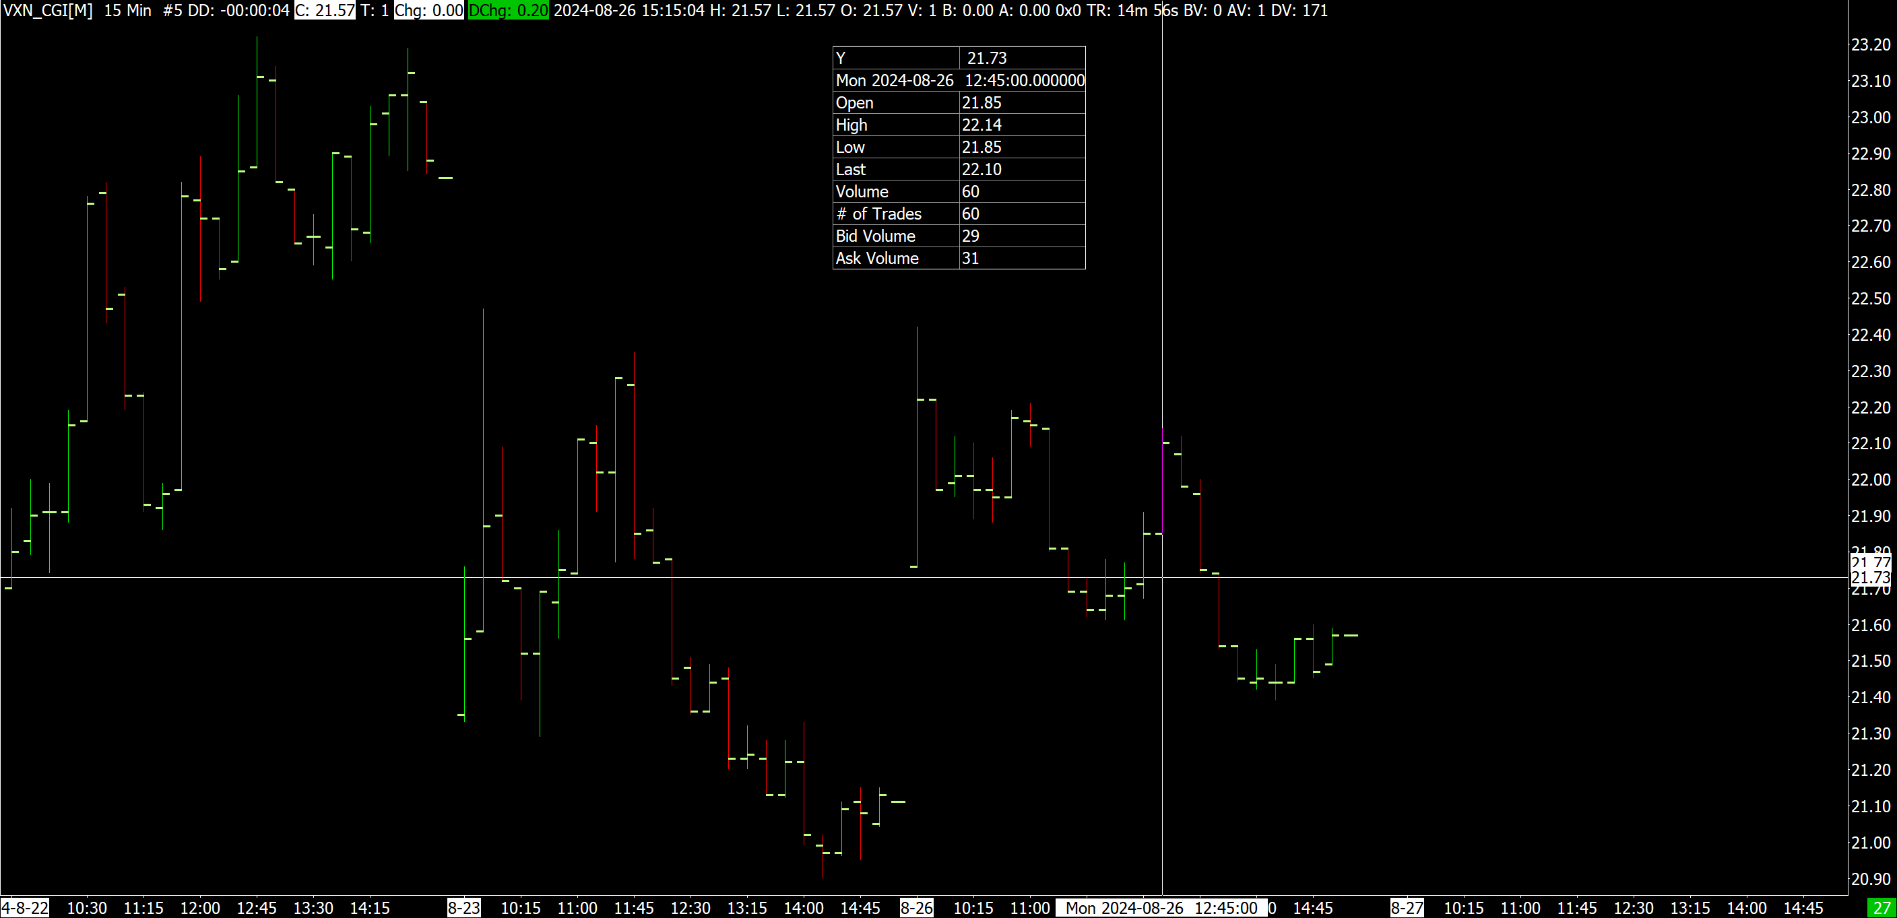Click the green 27 box at bottom right
Image resolution: width=1897 pixels, height=918 pixels.
pyautogui.click(x=1882, y=908)
